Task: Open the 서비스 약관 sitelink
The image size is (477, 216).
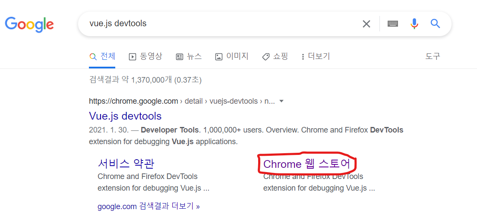Action: point(126,164)
